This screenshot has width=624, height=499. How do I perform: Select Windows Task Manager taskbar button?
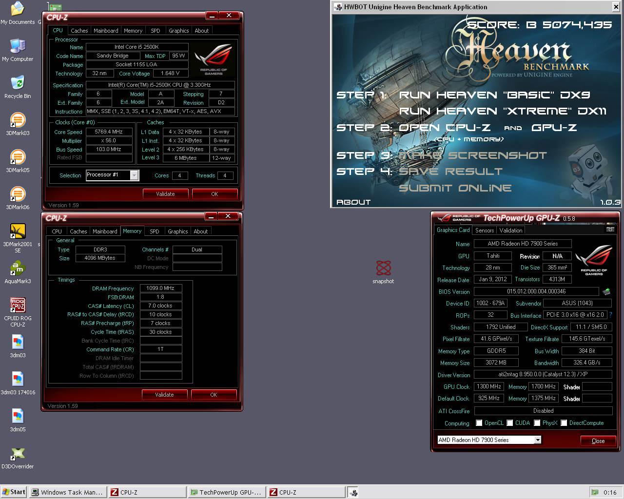point(67,492)
